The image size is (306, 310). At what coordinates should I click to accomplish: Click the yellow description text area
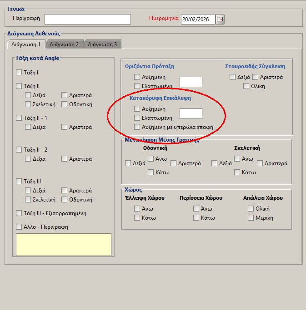tap(64, 245)
